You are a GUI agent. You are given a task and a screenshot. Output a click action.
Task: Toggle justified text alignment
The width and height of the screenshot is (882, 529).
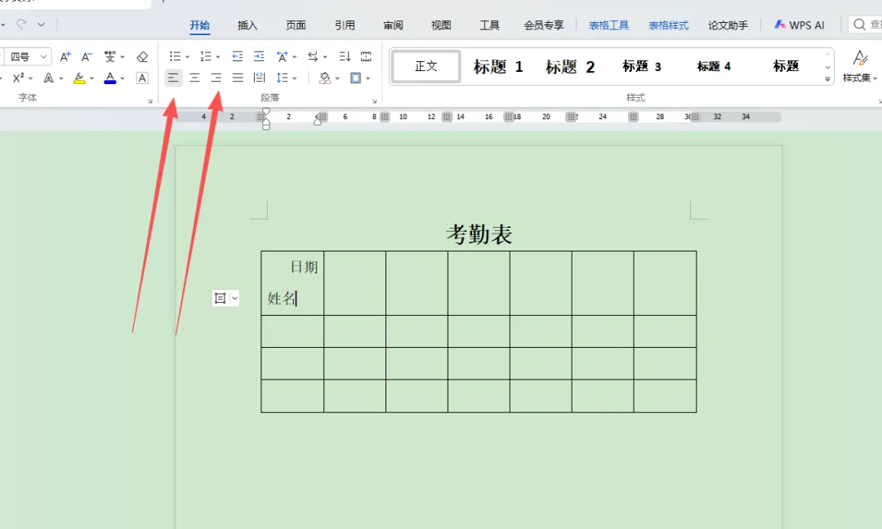[x=238, y=78]
